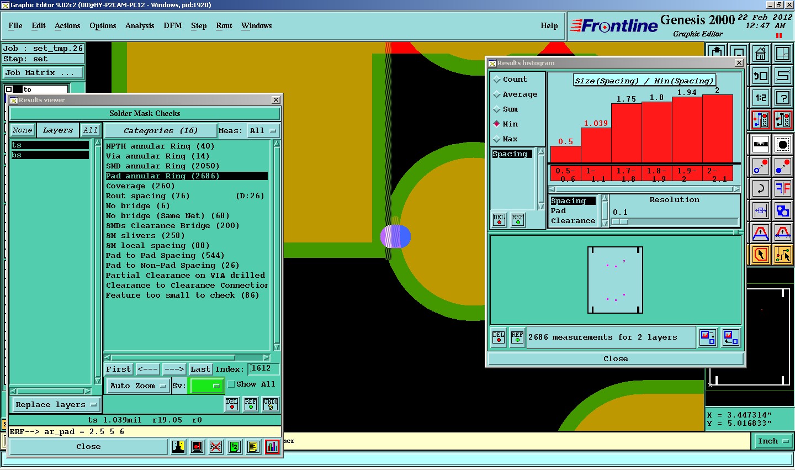795x470 pixels.
Task: Click histogram import icon right of pair
Action: click(x=730, y=337)
